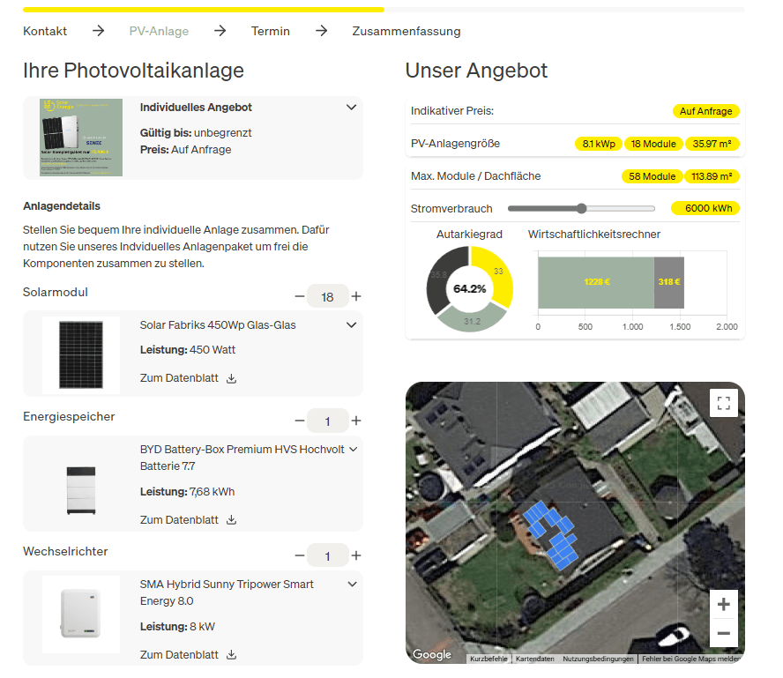Zoom out on the satellite map

tap(723, 634)
